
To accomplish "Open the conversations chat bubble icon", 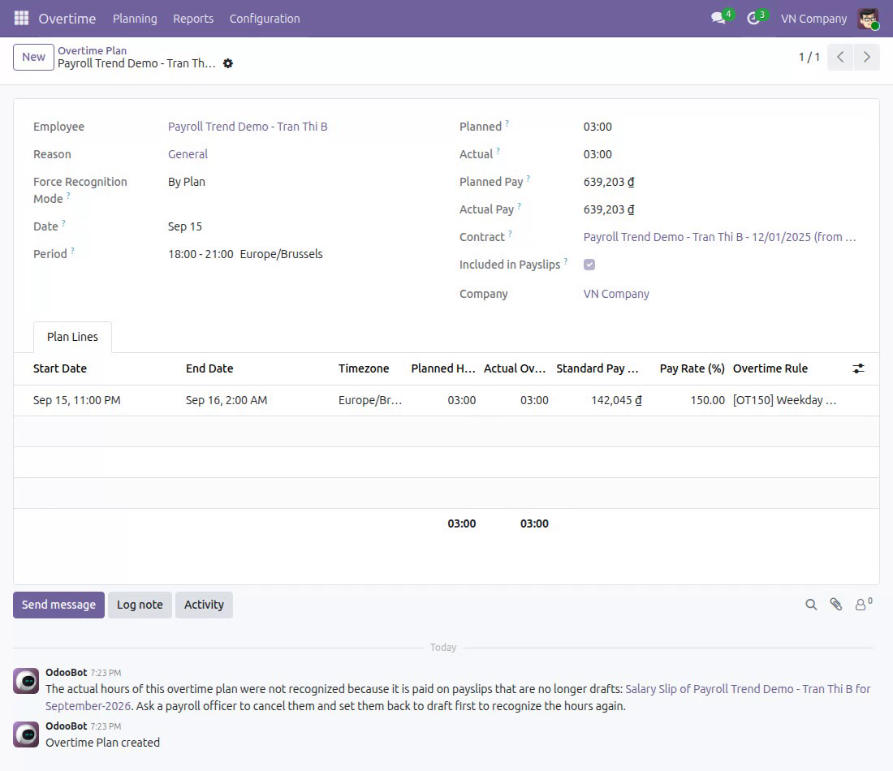I will 718,18.
